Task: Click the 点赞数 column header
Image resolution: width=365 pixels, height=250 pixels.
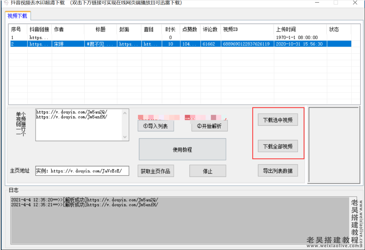Action: pos(190,29)
